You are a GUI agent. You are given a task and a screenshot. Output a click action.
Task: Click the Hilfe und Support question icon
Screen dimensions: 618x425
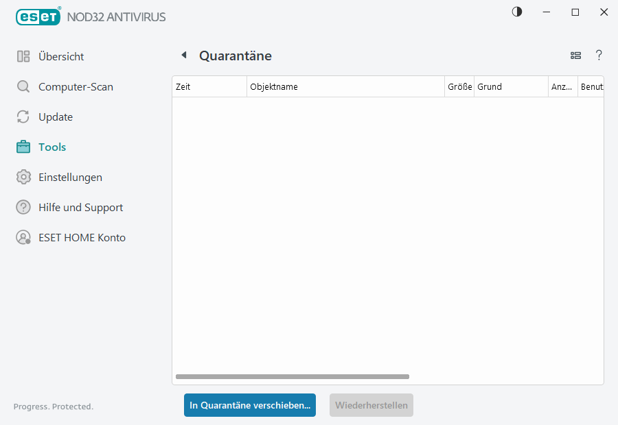pyautogui.click(x=23, y=207)
